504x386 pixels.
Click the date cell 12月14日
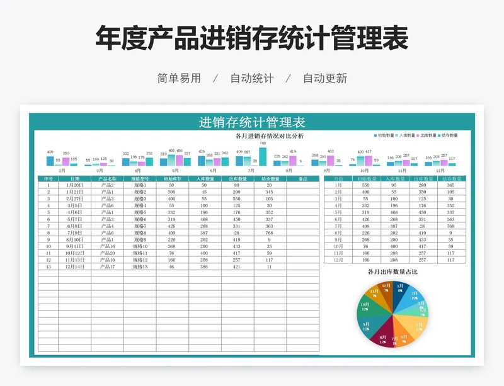74,267
